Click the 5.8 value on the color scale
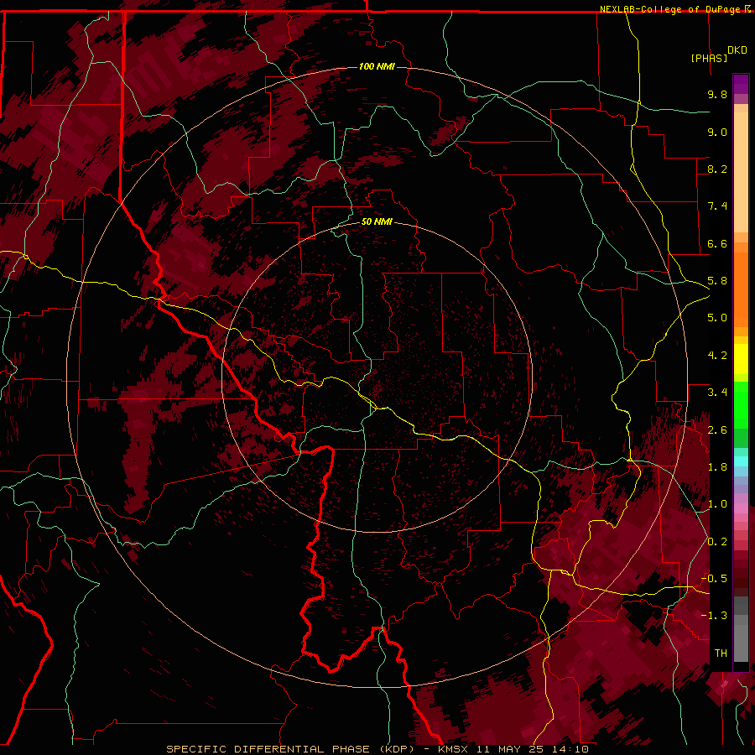This screenshot has width=755, height=755. point(717,281)
